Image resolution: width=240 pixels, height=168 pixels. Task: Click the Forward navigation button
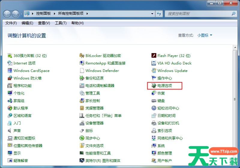click(16, 14)
